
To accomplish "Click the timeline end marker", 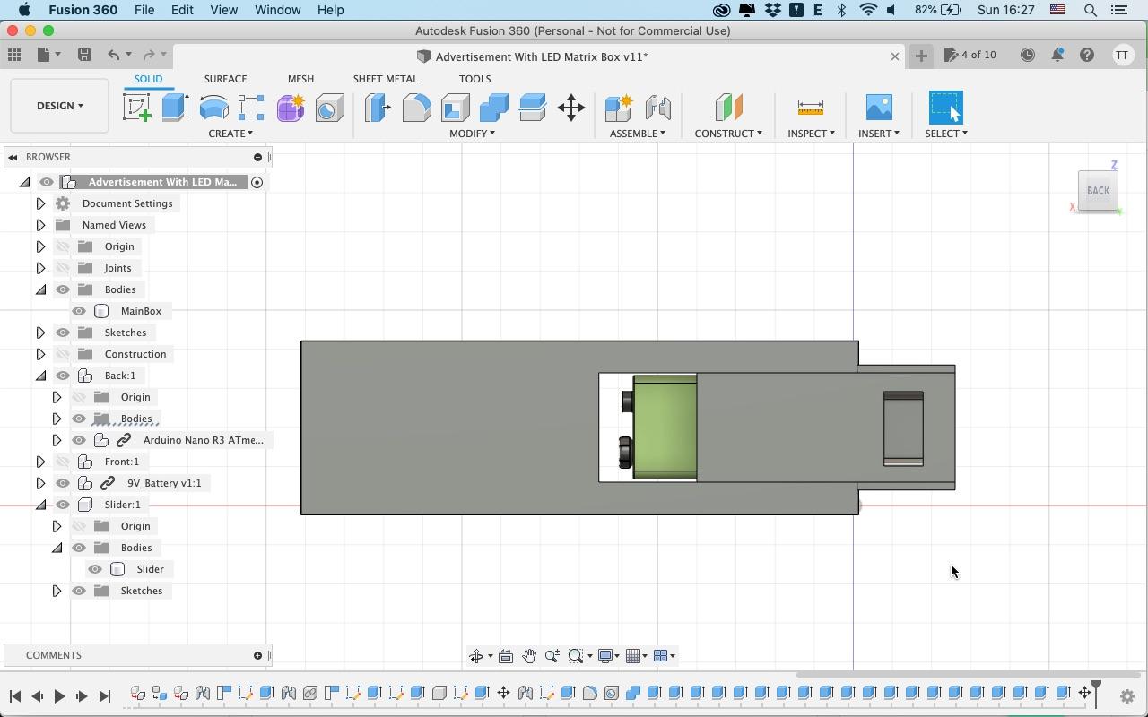I will (1095, 694).
